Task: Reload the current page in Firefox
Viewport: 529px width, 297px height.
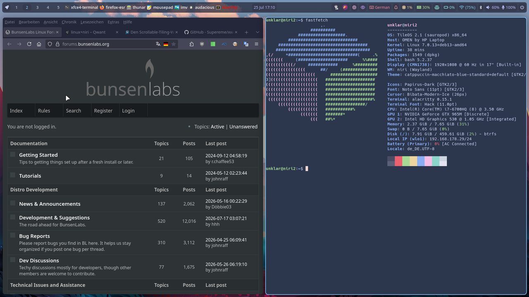Action: pos(29,44)
